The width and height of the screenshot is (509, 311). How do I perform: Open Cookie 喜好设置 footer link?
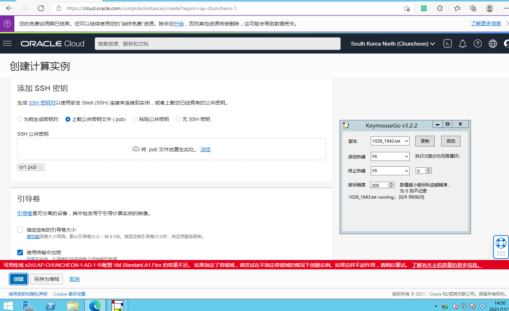pos(70,294)
